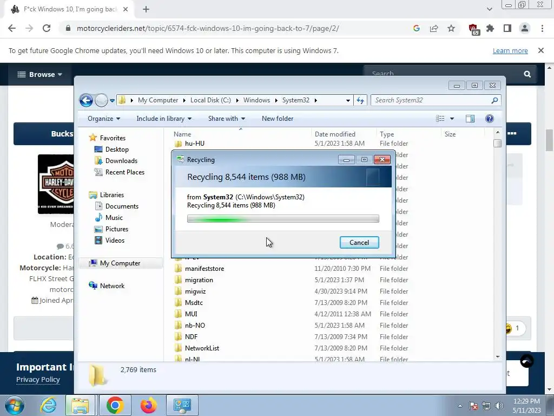Open the Chrome profile avatar
This screenshot has width=554, height=416.
tap(525, 28)
